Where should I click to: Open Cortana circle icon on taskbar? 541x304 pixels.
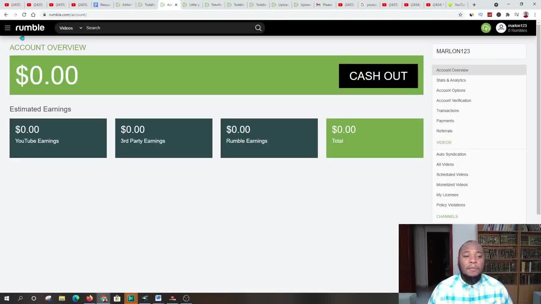pos(34,299)
